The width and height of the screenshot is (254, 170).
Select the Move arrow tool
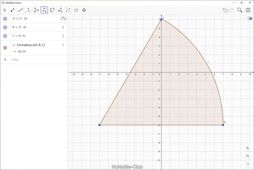[4, 10]
